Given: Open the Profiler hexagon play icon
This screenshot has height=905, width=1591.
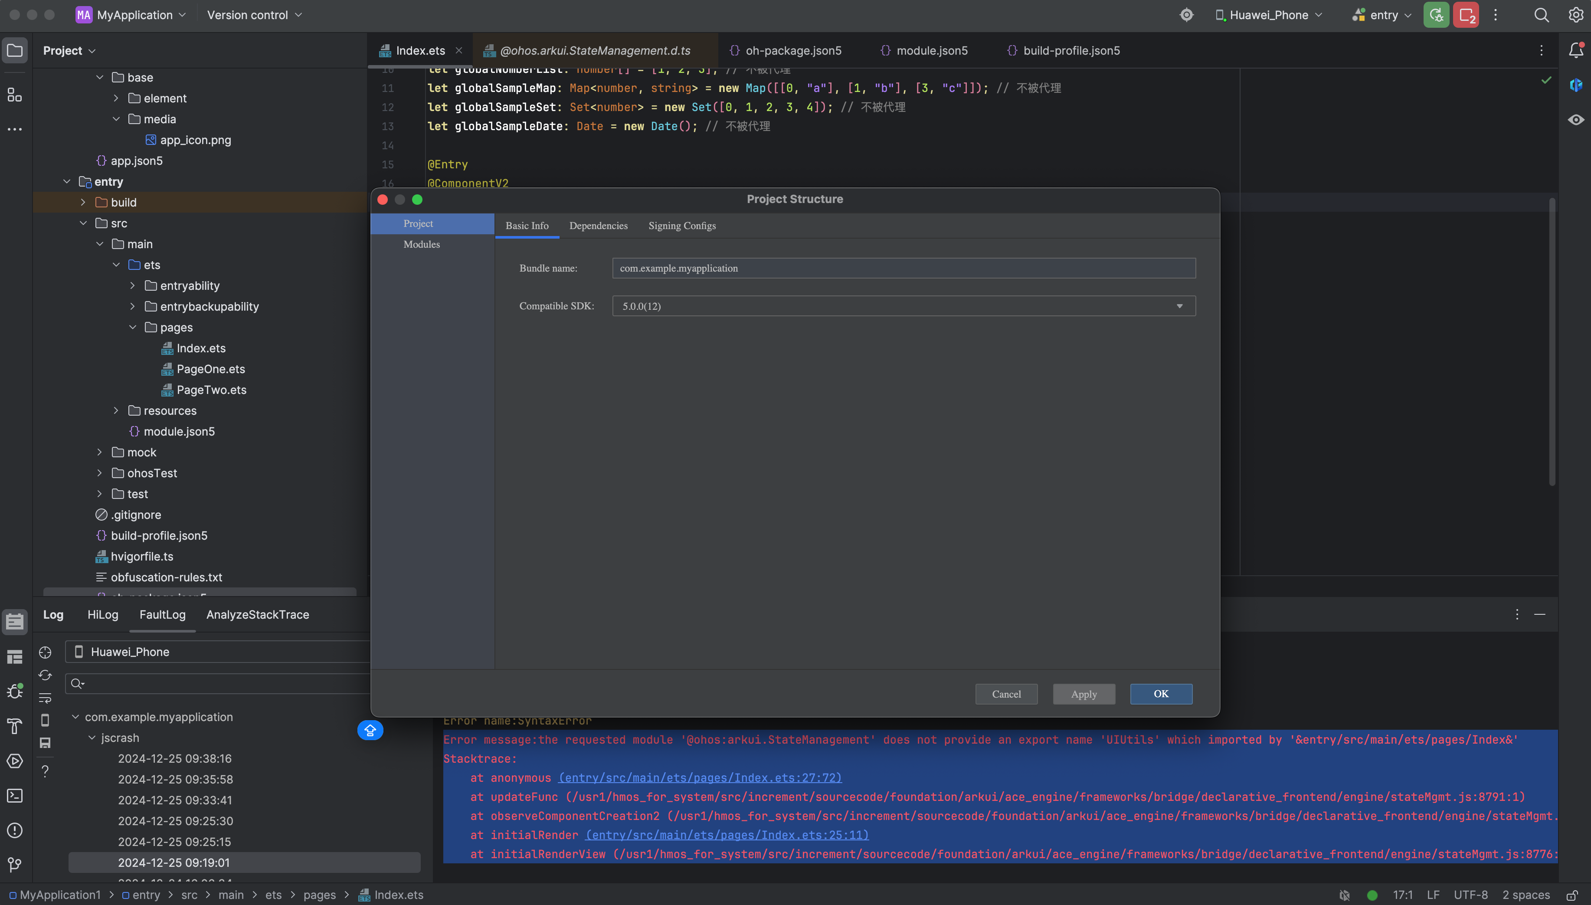Looking at the screenshot, I should point(15,761).
